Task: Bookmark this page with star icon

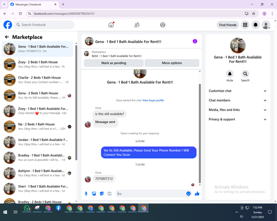Action: point(254,14)
